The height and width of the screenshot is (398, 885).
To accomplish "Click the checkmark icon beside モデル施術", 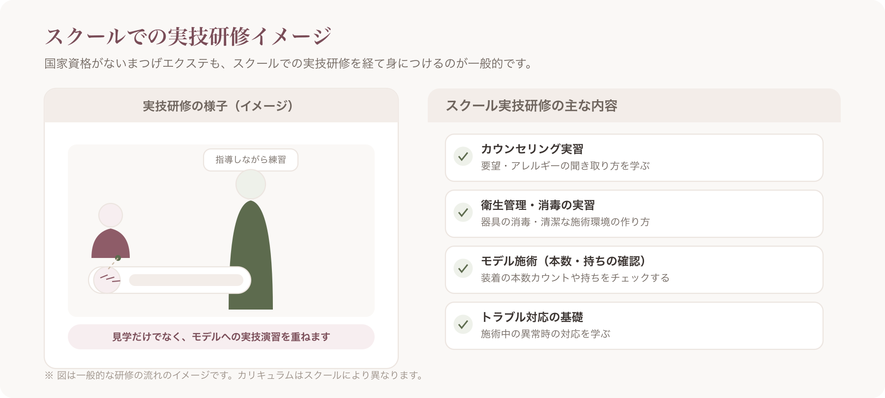I will (463, 268).
